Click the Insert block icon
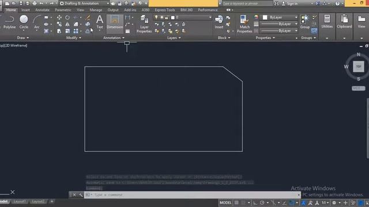This screenshot has width=369, height=207. [219, 22]
